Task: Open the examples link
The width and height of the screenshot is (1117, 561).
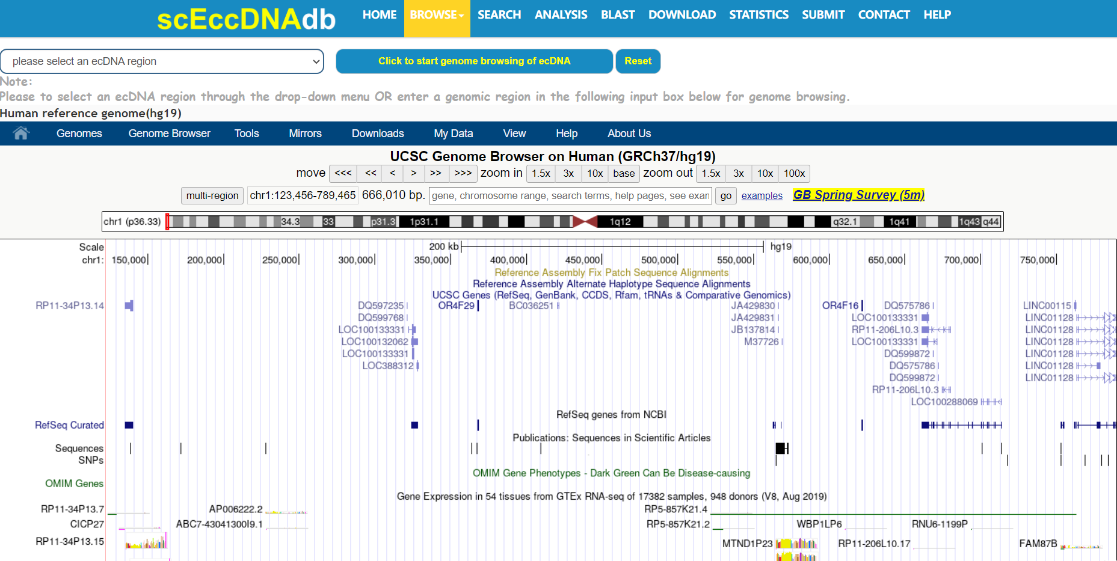Action: coord(762,196)
